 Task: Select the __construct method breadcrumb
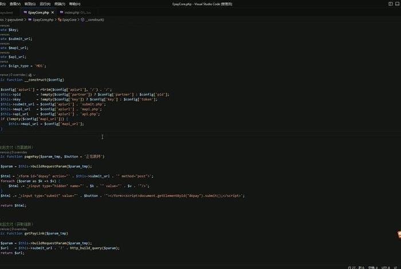point(95,19)
